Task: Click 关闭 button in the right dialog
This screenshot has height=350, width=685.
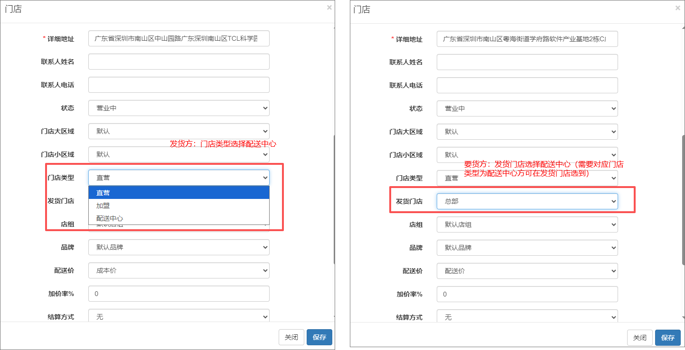Action: point(639,338)
